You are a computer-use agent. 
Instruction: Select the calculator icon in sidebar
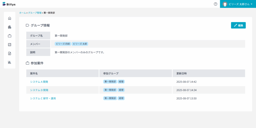pyautogui.click(x=10, y=44)
